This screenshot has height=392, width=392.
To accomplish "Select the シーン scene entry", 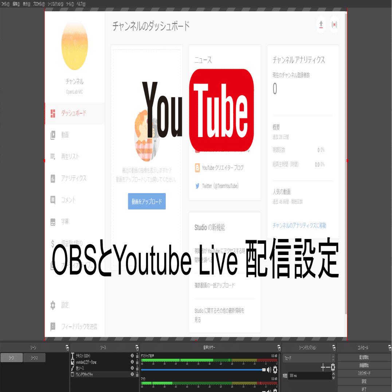I will tap(12, 358).
